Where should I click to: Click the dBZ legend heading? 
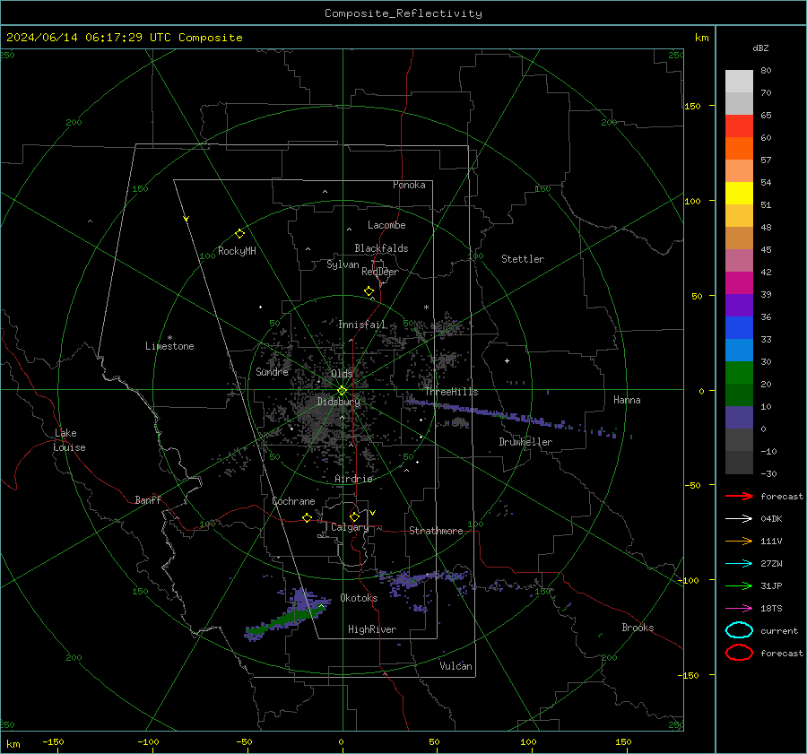pyautogui.click(x=760, y=48)
